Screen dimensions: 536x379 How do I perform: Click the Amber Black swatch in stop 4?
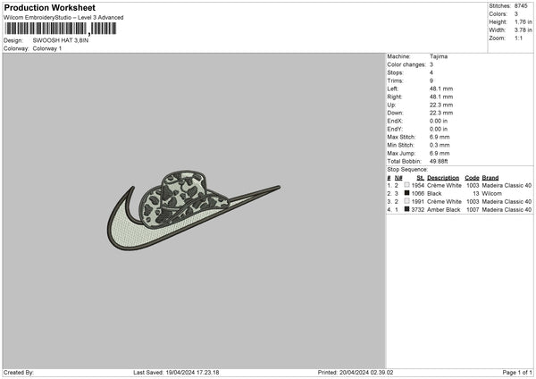406,209
